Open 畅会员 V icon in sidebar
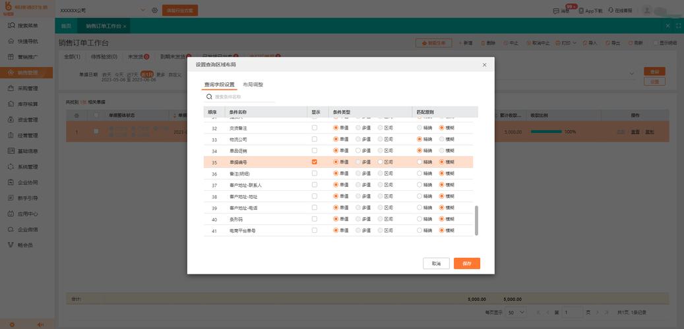The width and height of the screenshot is (684, 329). click(12, 245)
